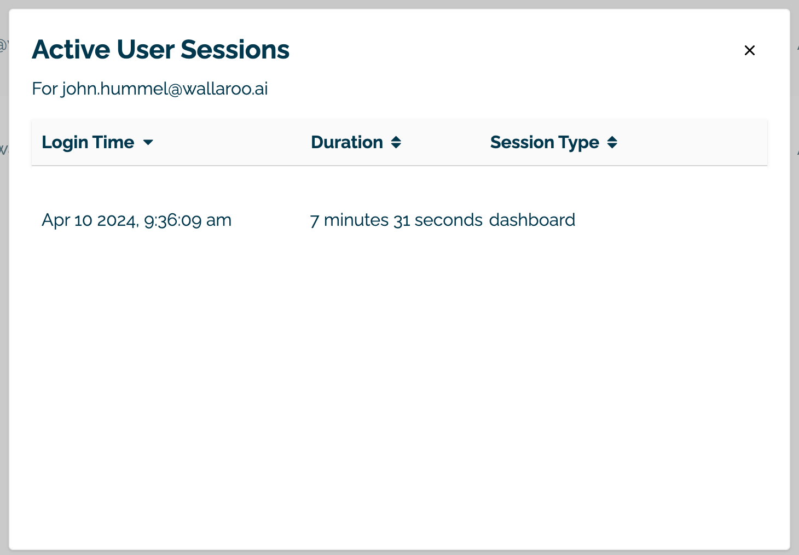The height and width of the screenshot is (555, 799).
Task: Click the gray backdrop above the dialog
Action: click(399, 4)
